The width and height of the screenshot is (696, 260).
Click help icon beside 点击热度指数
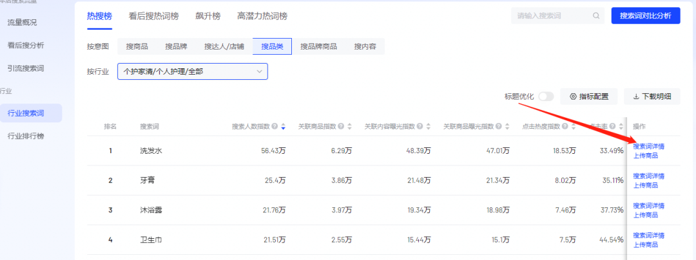(x=564, y=127)
